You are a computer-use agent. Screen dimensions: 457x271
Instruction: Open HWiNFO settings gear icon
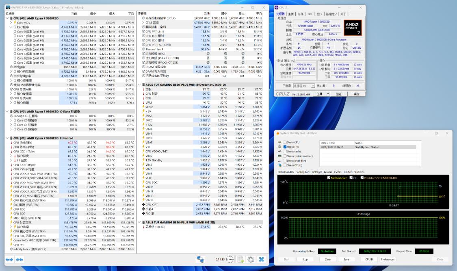click(251, 259)
